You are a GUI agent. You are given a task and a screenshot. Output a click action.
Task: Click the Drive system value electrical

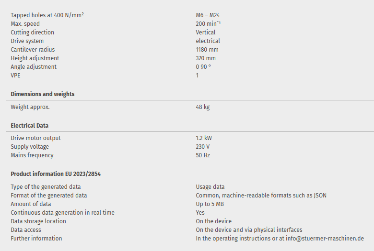click(x=208, y=41)
